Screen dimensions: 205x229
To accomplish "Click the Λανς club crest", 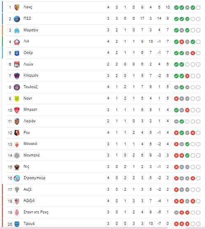I will [x=17, y=7].
